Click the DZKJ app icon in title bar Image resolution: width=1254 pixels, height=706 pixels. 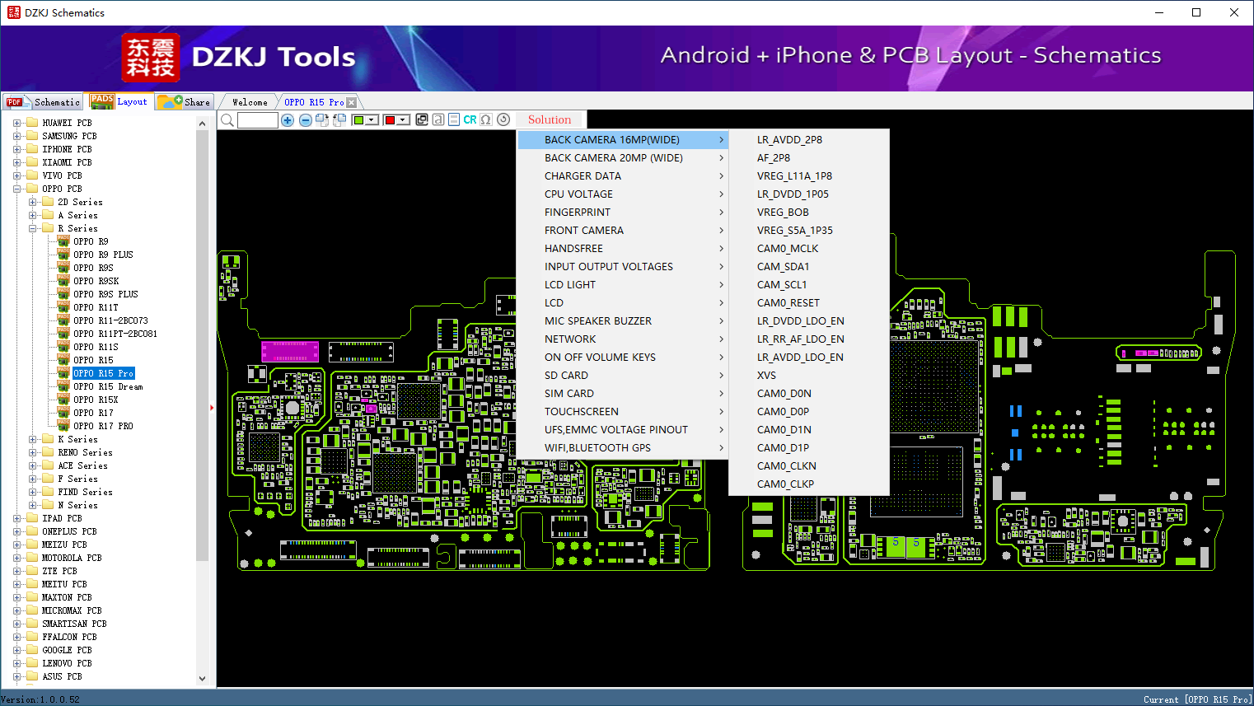point(13,12)
